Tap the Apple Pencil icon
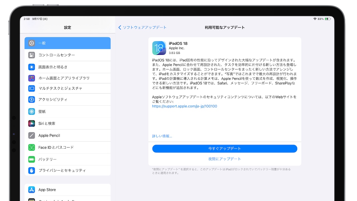The height and width of the screenshot is (201, 357). coord(32,135)
